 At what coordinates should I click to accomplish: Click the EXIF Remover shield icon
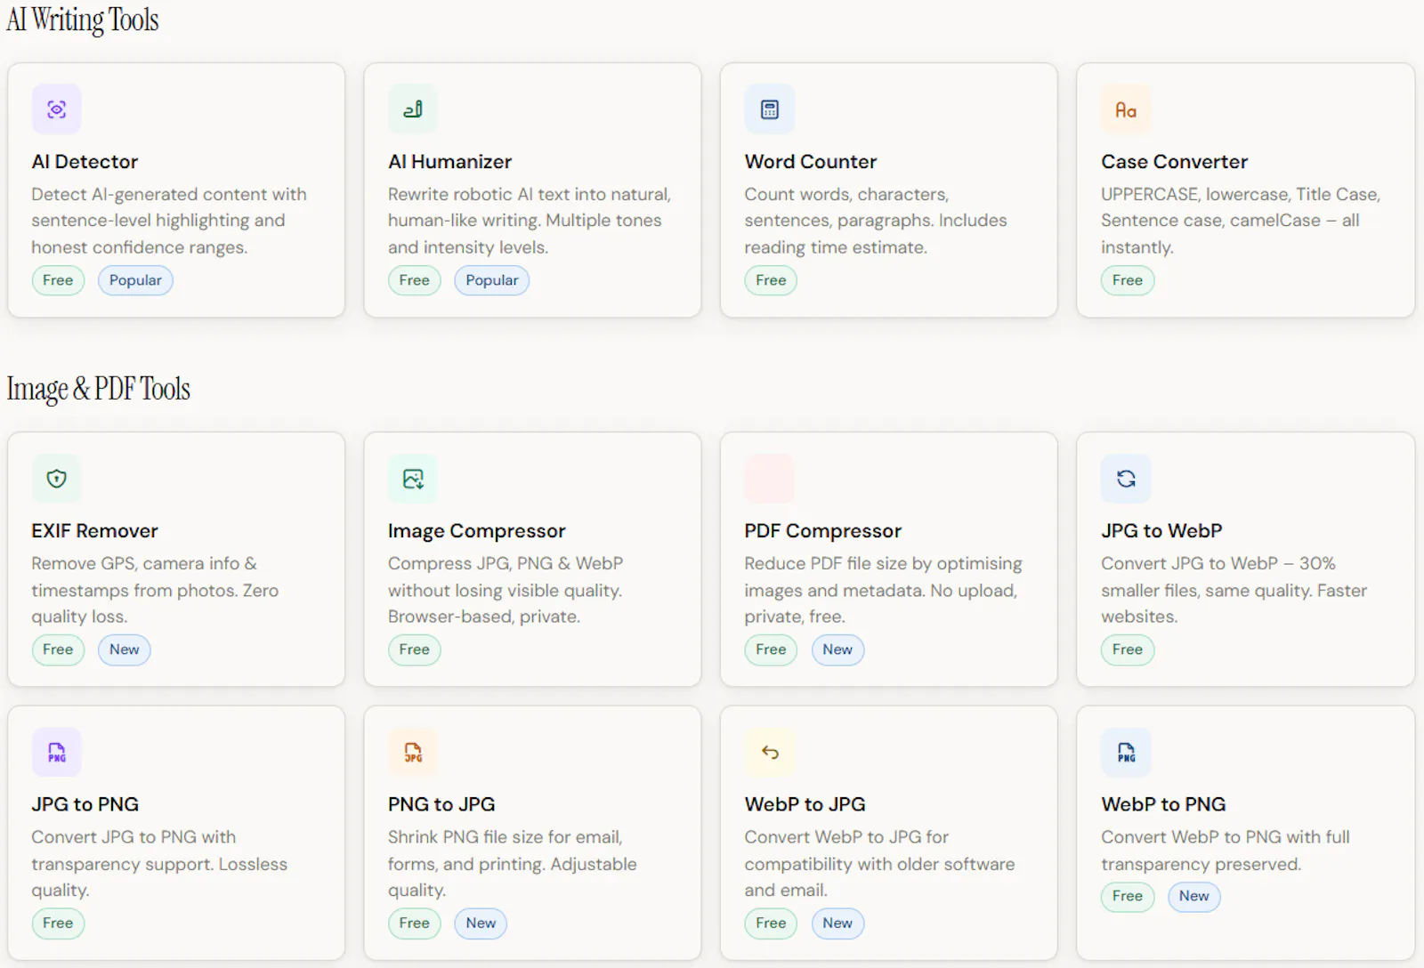click(57, 479)
